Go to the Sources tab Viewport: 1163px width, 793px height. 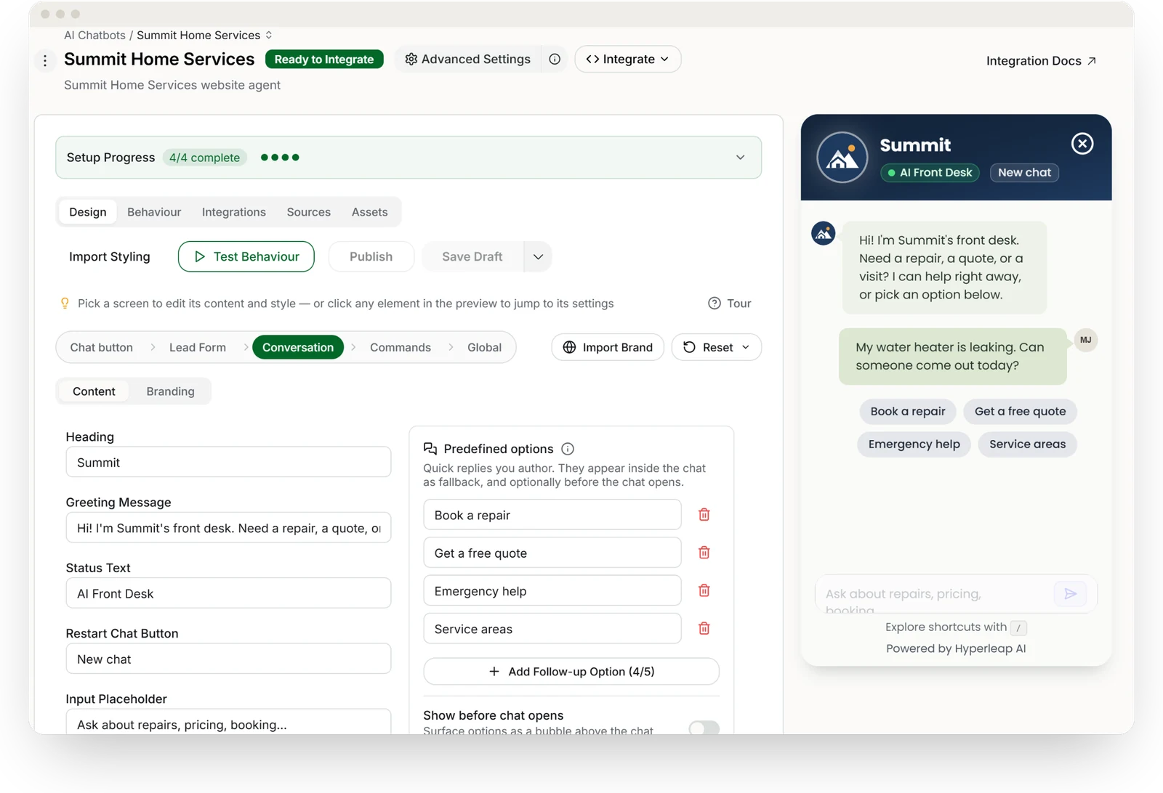pyautogui.click(x=309, y=212)
